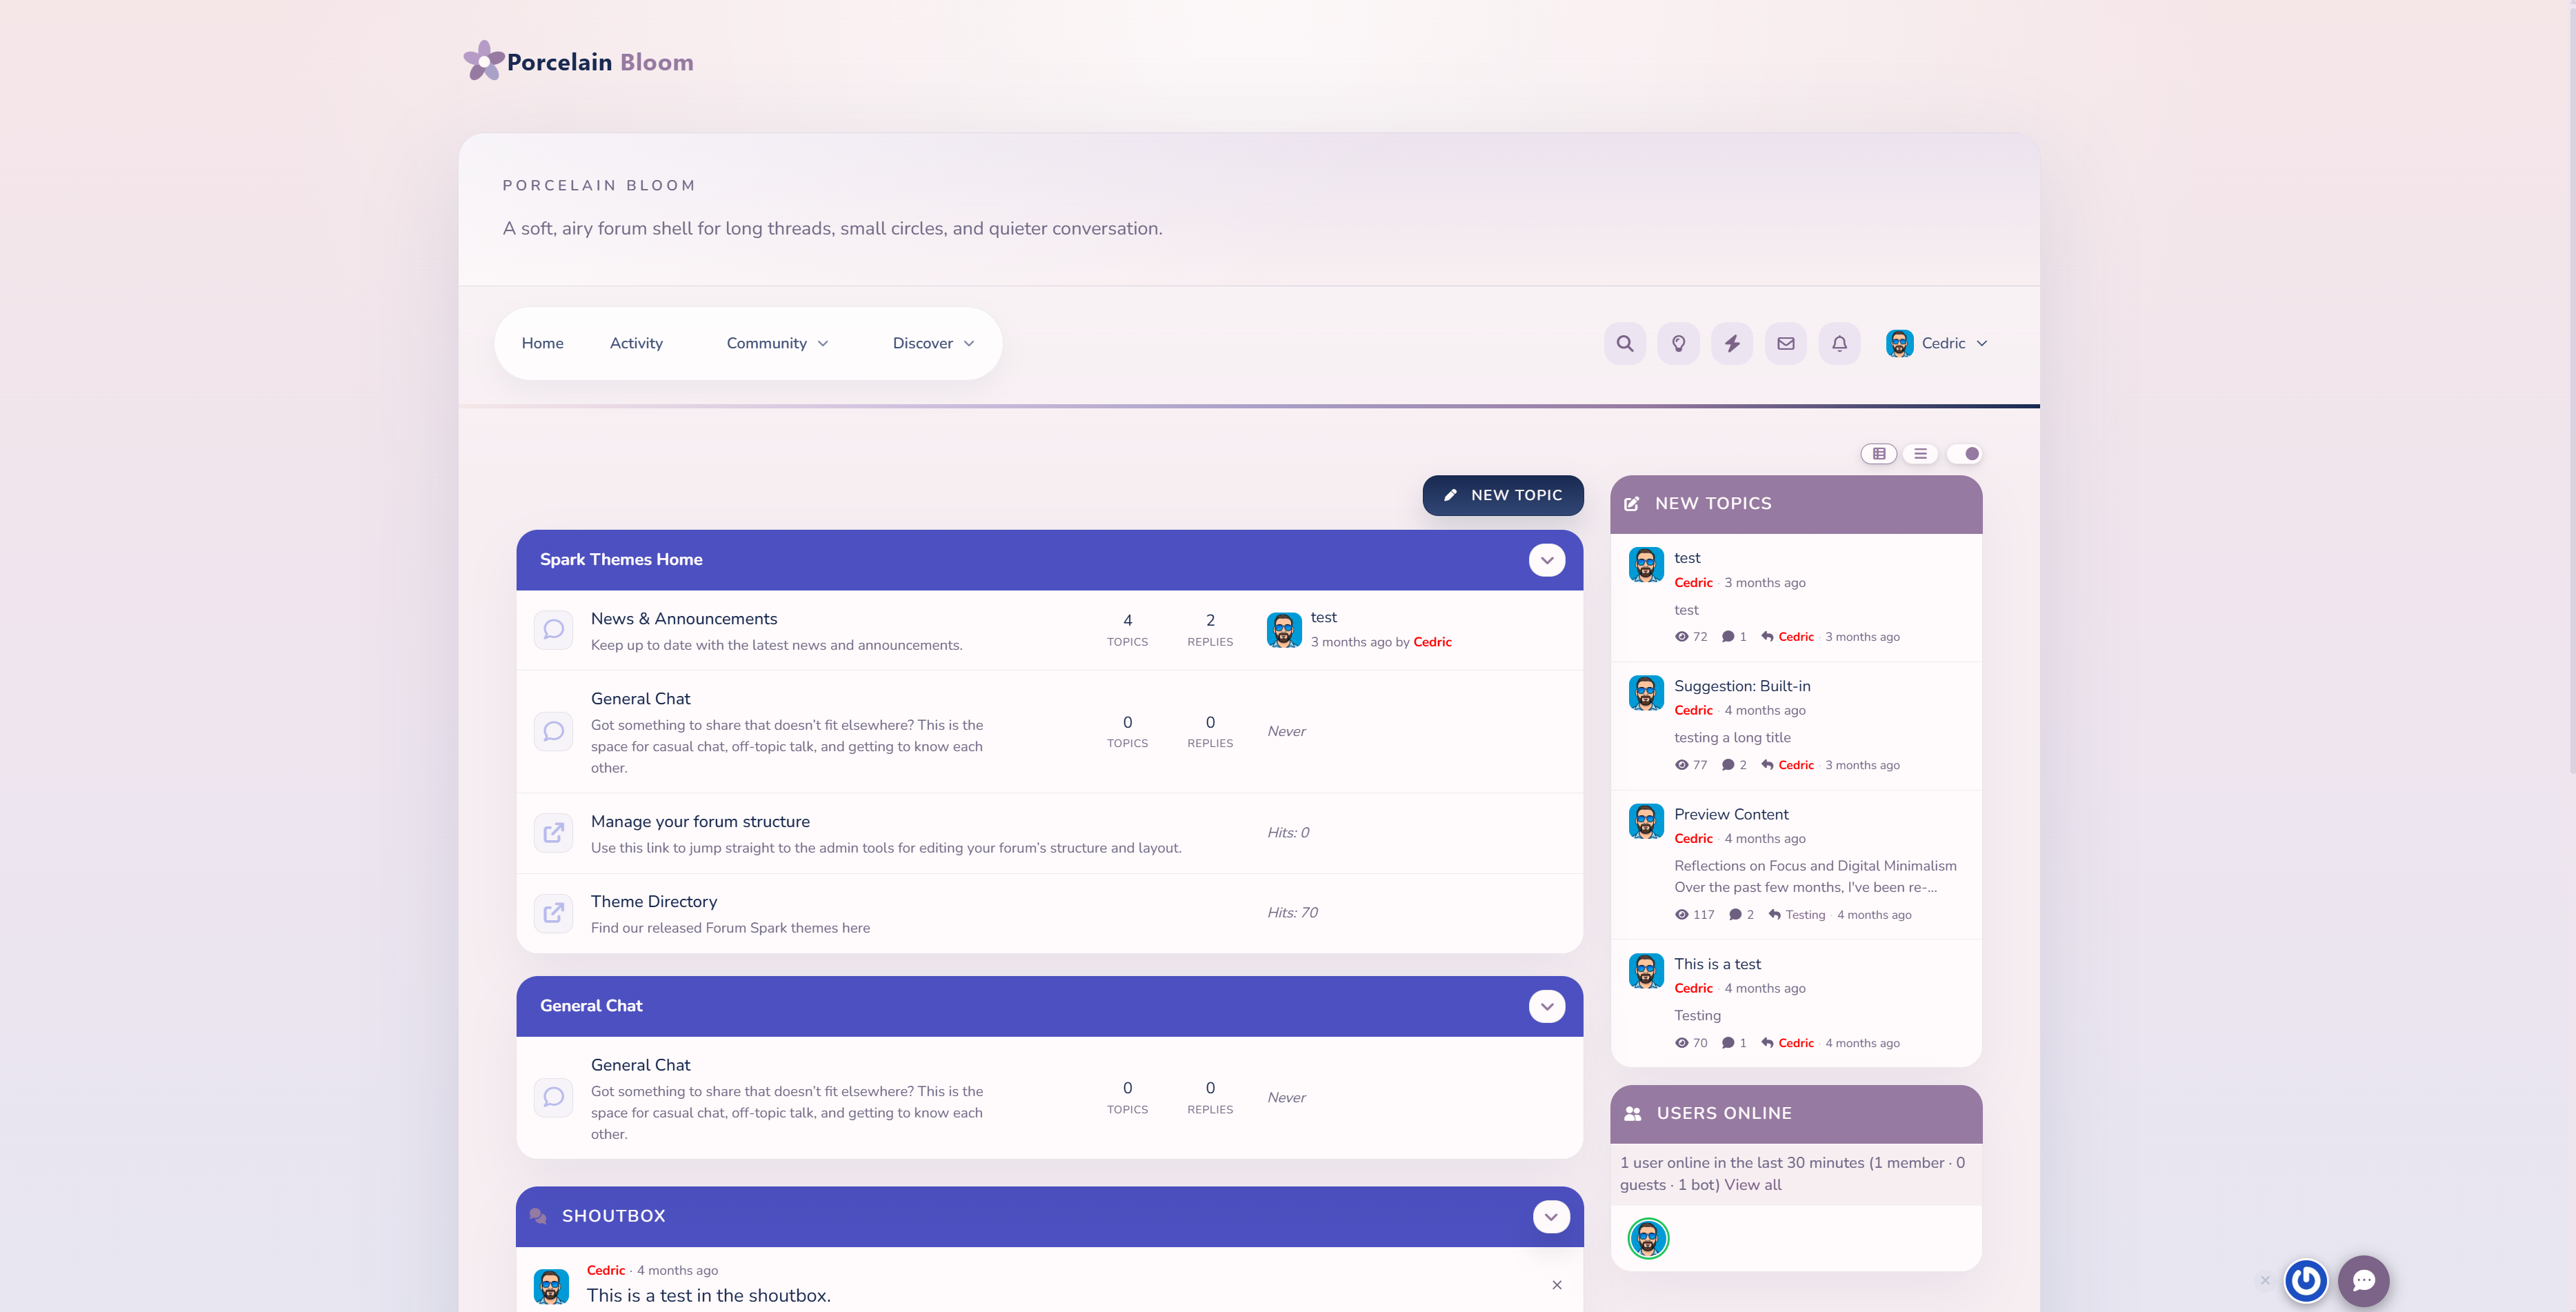Open the Activity nav item
Image resolution: width=2576 pixels, height=1312 pixels.
tap(636, 343)
